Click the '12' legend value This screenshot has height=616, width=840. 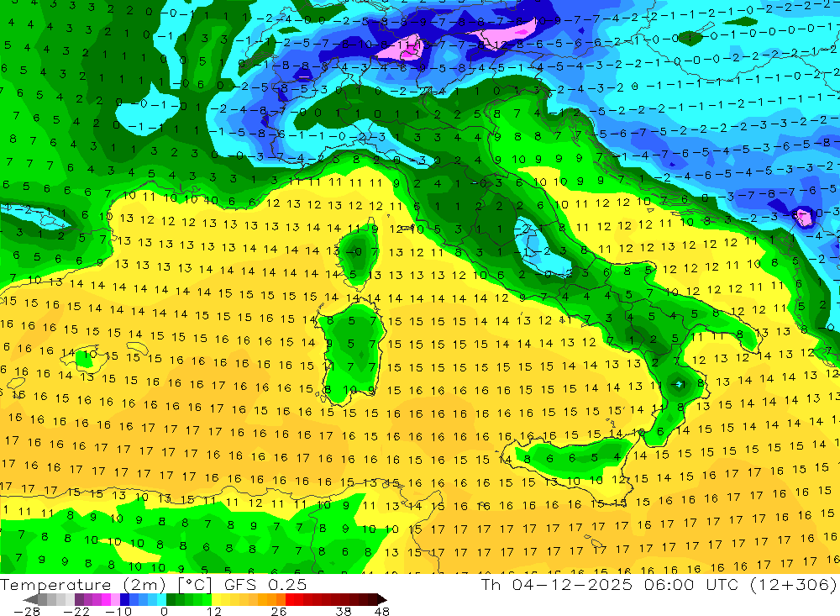(x=214, y=611)
